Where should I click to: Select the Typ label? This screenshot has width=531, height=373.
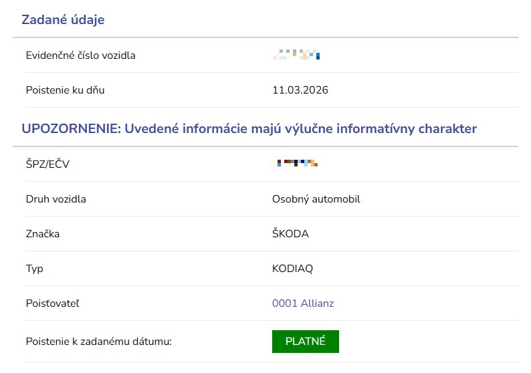point(34,269)
